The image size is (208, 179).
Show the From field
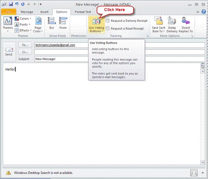pyautogui.click(x=63, y=23)
